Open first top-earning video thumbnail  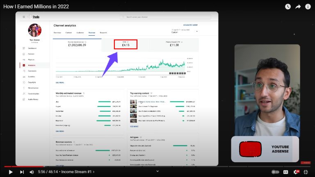[133, 102]
